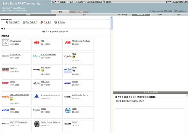Click the blue Anderson Instruments triangle logo
Screen dimensions: 188x133
click(37, 96)
